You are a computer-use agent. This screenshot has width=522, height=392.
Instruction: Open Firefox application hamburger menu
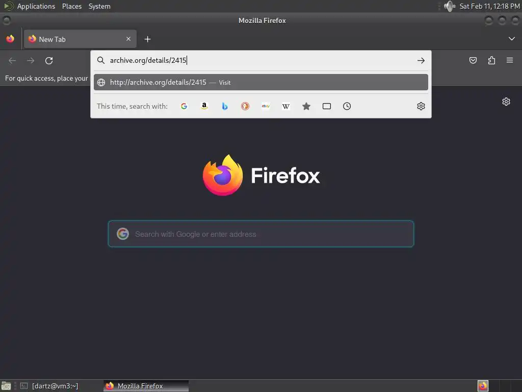click(x=510, y=60)
